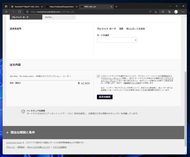Click the 編集 link for credit card

click(x=121, y=29)
